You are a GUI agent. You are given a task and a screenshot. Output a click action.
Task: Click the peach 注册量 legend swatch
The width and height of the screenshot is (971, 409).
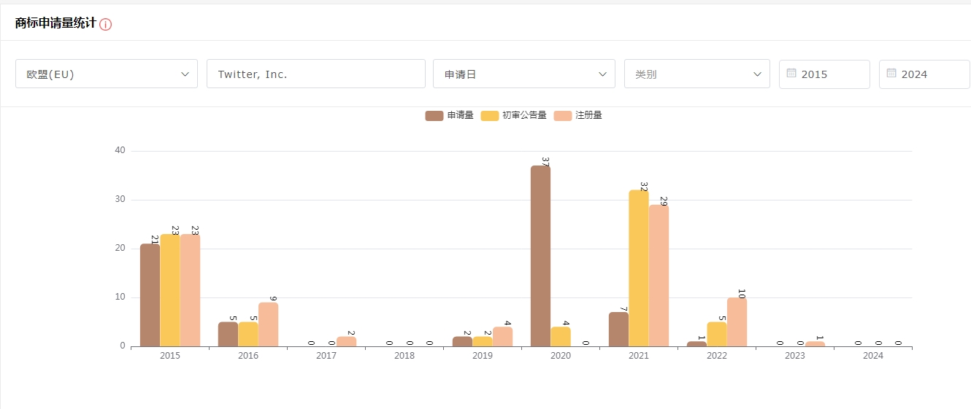(562, 115)
